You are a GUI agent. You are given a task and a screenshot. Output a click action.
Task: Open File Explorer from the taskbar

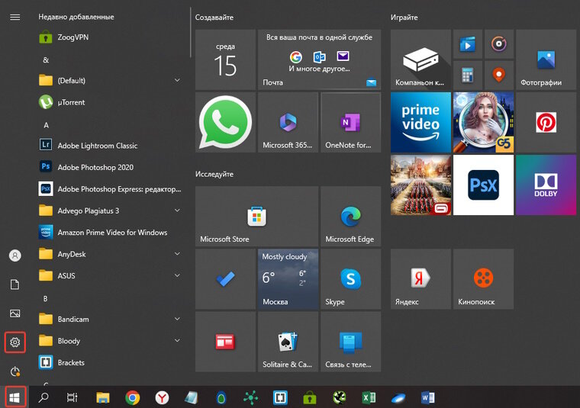pyautogui.click(x=103, y=397)
